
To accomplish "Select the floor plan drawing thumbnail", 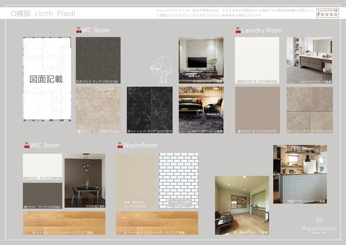I will 47,79.
